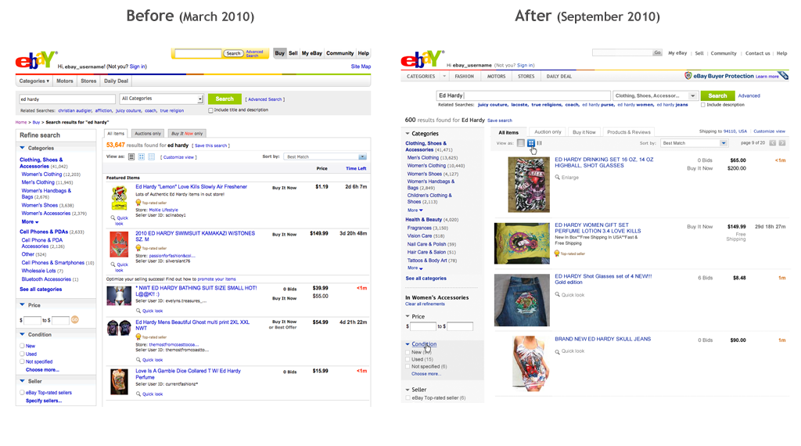Check Not specified condition on Before page
This screenshot has width=801, height=446.
22,361
